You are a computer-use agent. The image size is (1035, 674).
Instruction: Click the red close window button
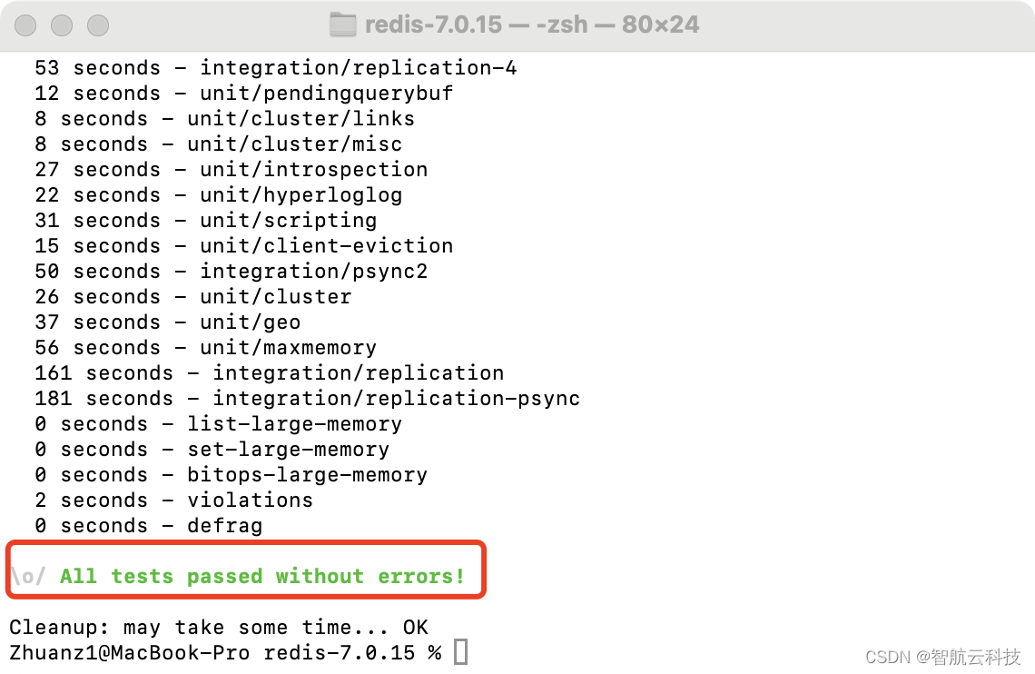point(25,25)
